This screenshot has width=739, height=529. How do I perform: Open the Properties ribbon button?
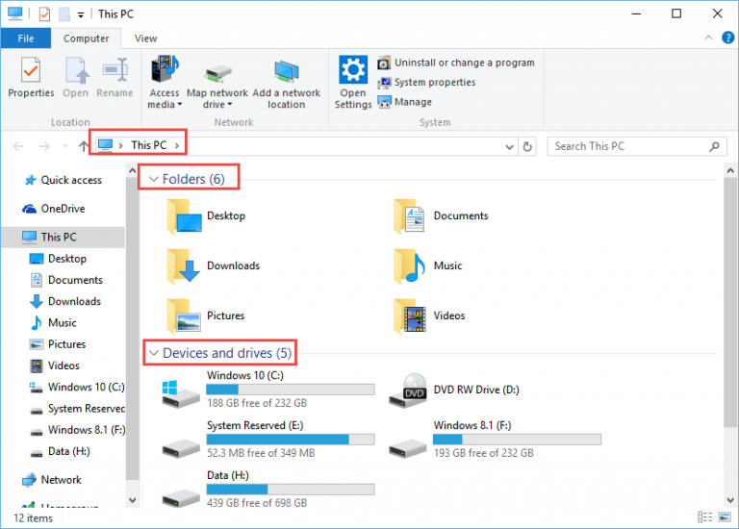tap(31, 77)
